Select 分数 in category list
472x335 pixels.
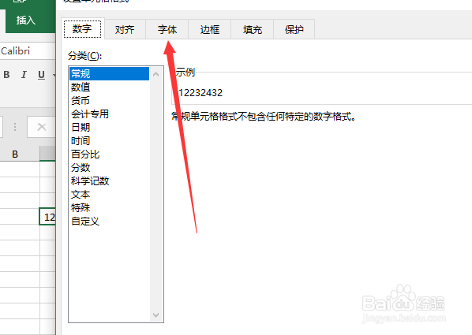click(109, 167)
